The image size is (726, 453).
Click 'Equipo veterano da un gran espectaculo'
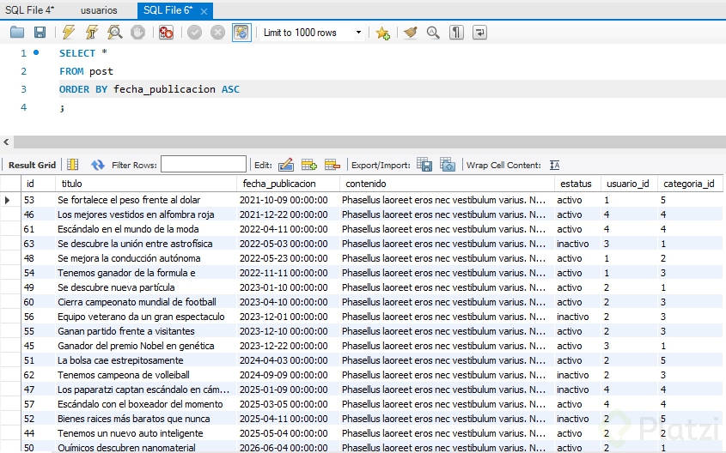[146, 317]
